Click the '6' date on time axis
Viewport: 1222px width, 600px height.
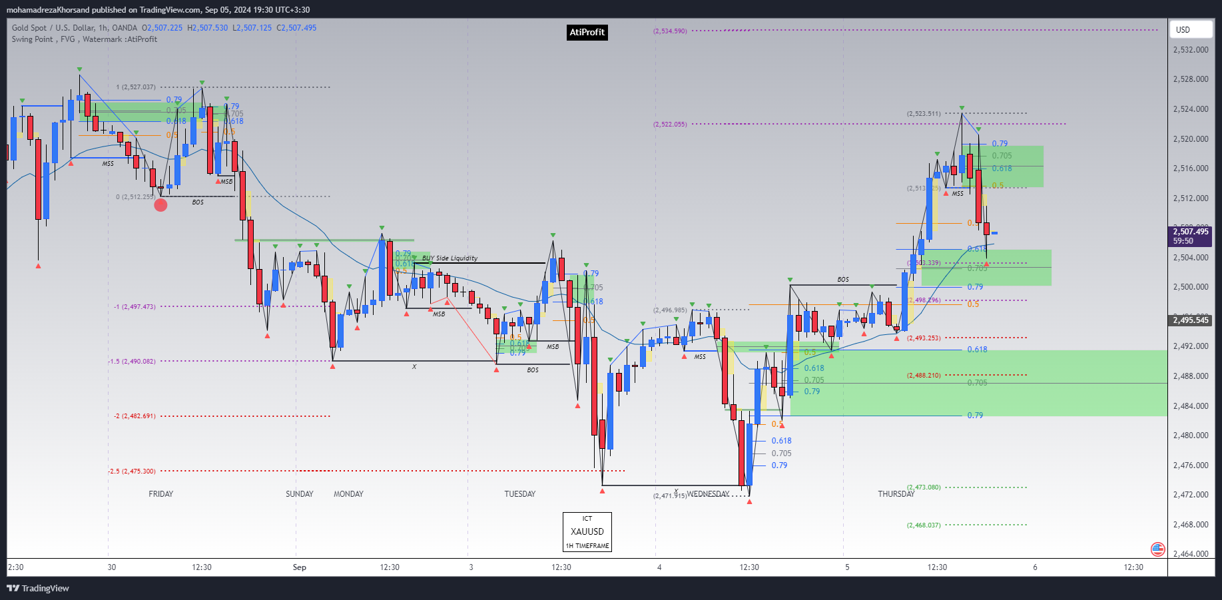coord(1036,567)
